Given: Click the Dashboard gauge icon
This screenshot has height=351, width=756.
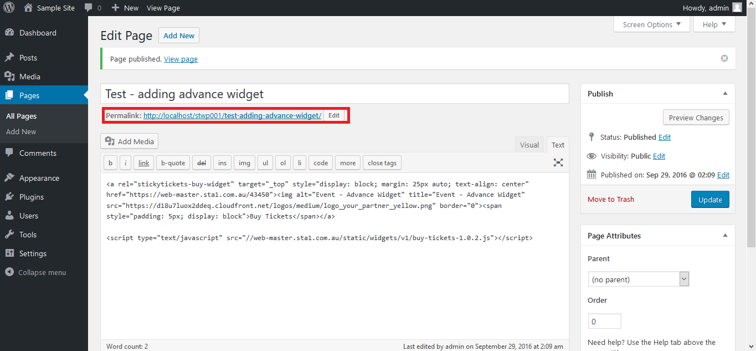Looking at the screenshot, I should (x=9, y=33).
